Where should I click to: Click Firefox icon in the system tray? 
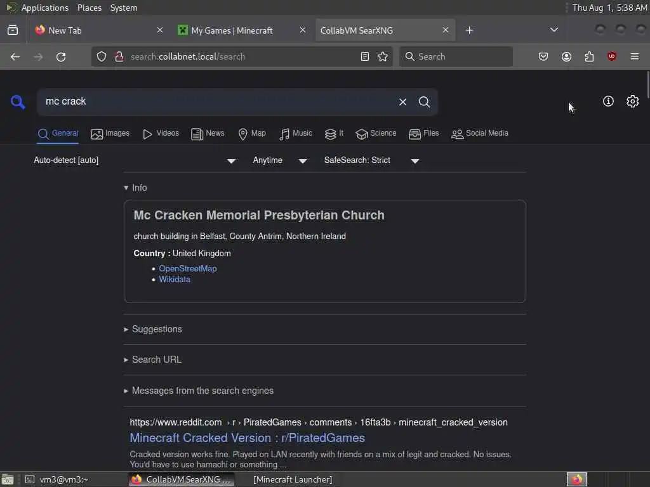click(x=577, y=479)
